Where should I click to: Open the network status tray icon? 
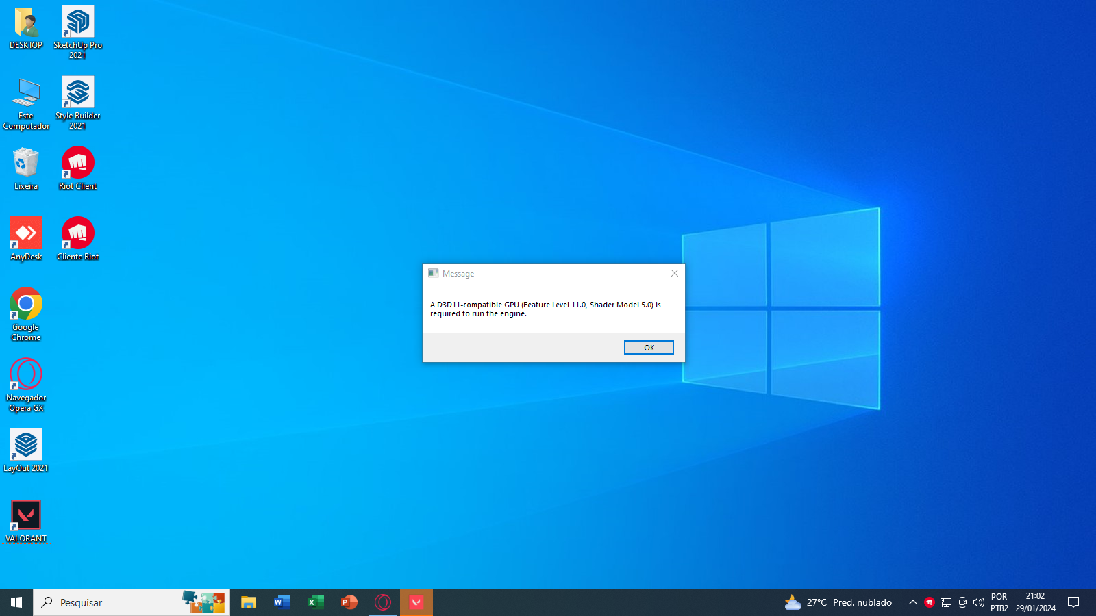click(x=946, y=602)
